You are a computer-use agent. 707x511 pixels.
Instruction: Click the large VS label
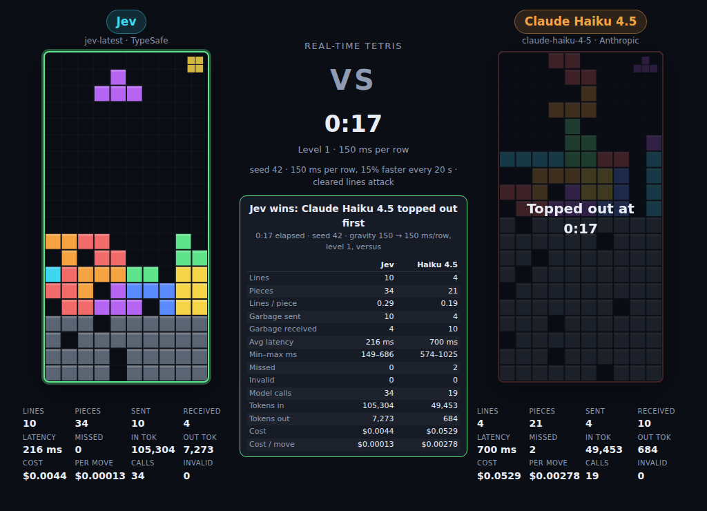pos(352,80)
